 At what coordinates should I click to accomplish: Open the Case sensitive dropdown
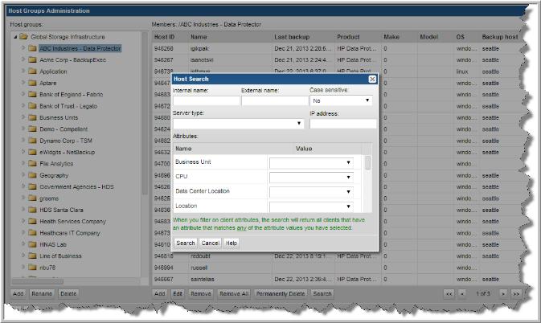pos(341,101)
